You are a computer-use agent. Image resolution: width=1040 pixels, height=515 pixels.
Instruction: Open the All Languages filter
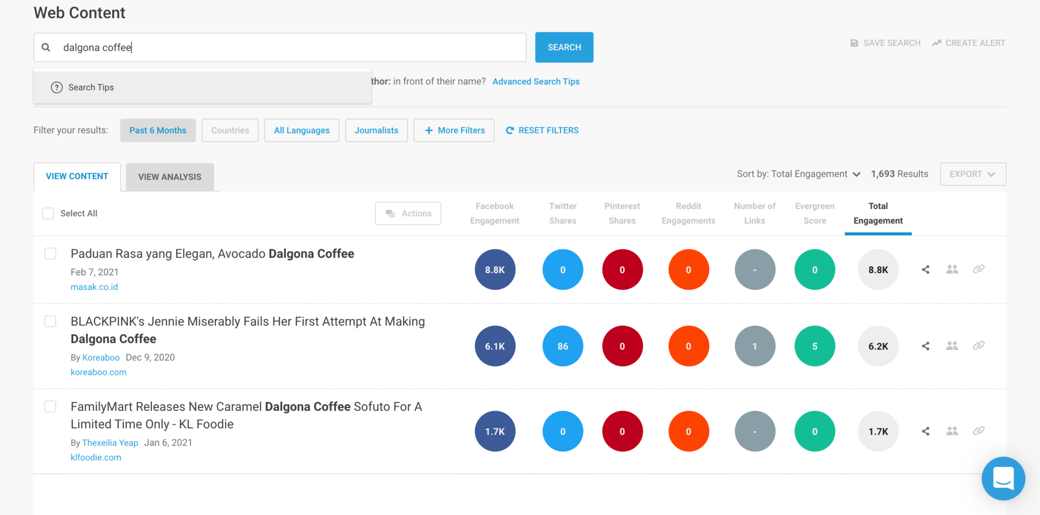click(302, 131)
